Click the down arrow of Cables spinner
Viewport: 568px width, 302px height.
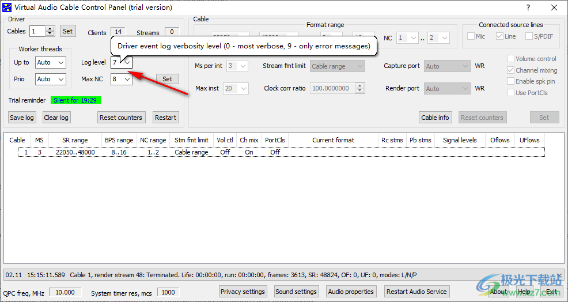50,33
